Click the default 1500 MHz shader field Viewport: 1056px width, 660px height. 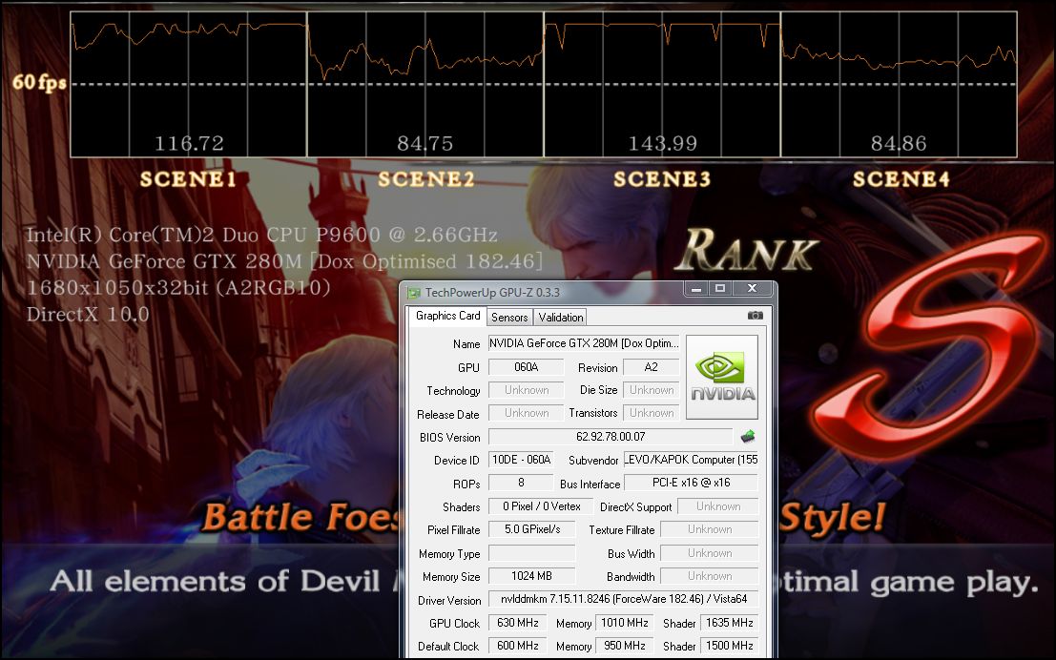730,646
